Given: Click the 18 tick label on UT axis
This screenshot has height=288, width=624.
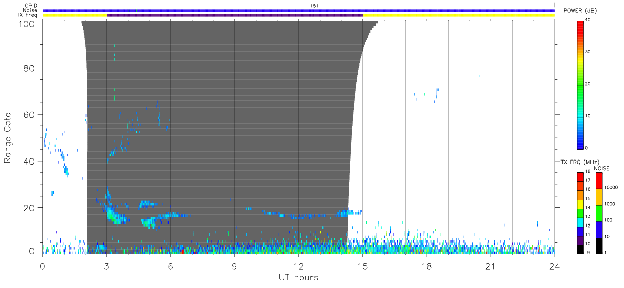Looking at the screenshot, I should [x=427, y=266].
